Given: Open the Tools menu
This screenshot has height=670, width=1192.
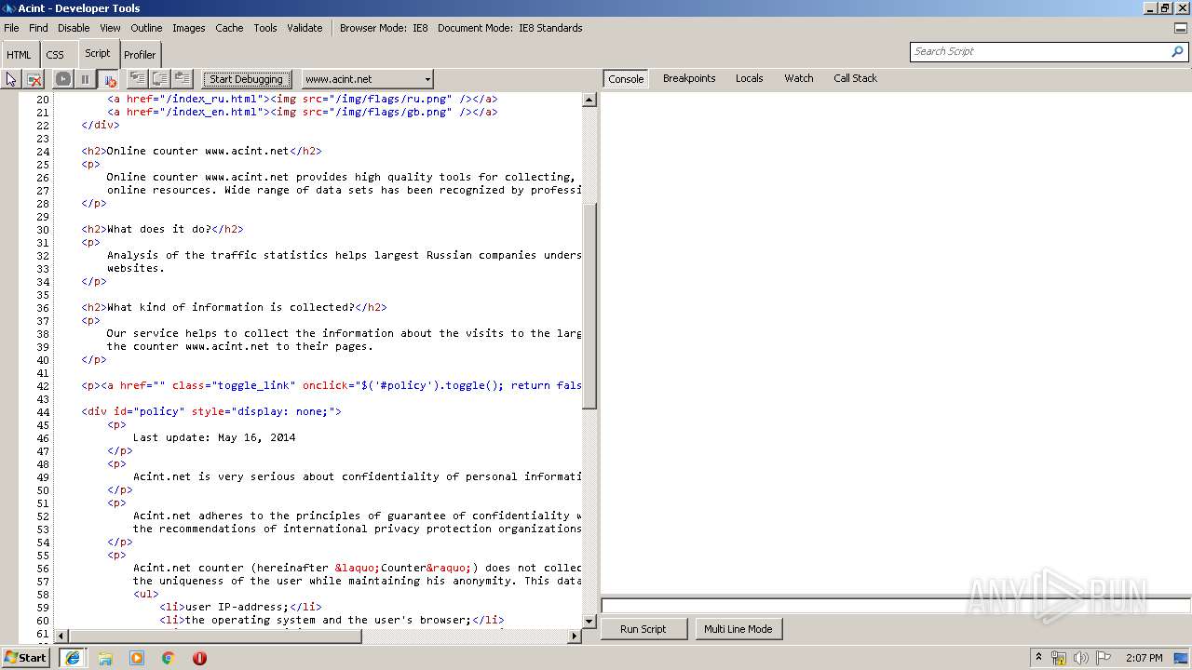Looking at the screenshot, I should pyautogui.click(x=265, y=28).
